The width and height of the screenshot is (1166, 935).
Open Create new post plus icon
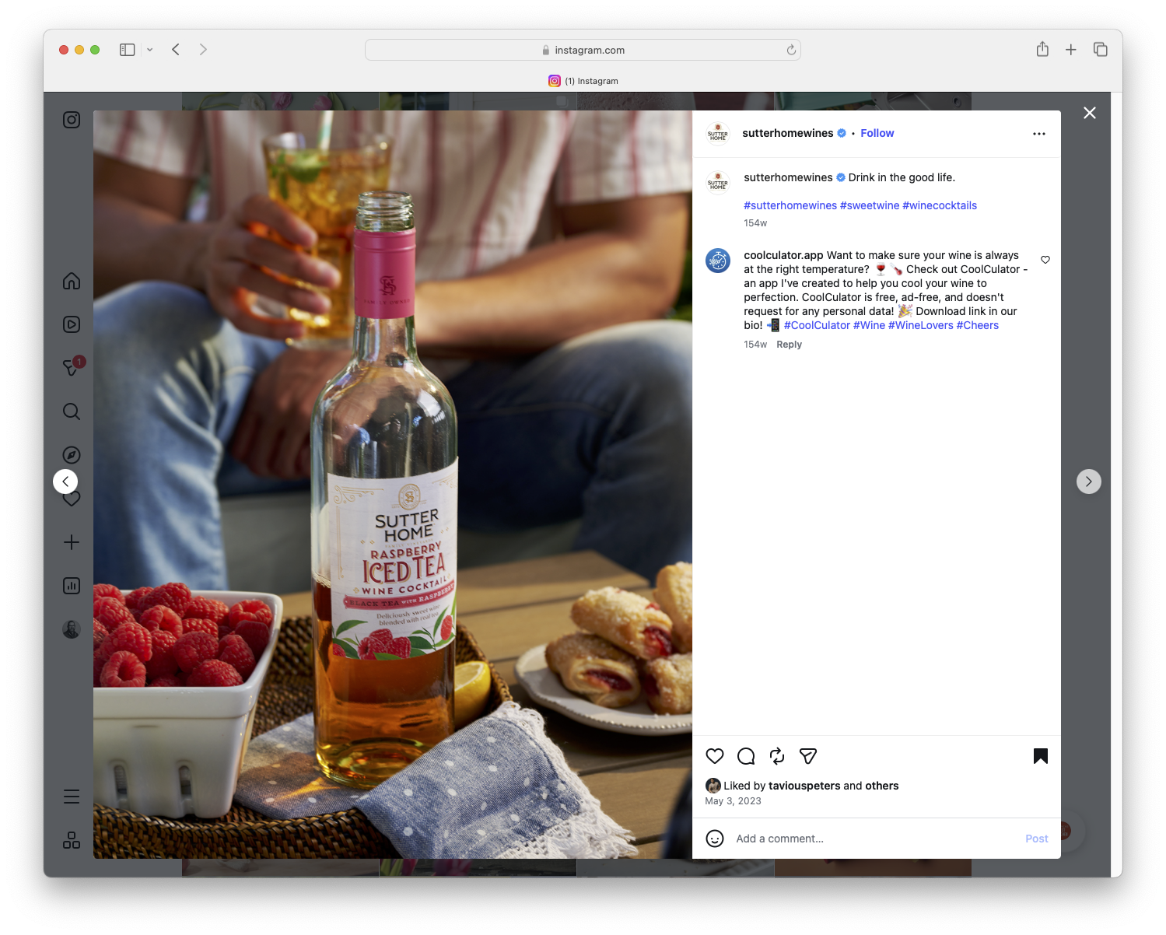coord(72,542)
